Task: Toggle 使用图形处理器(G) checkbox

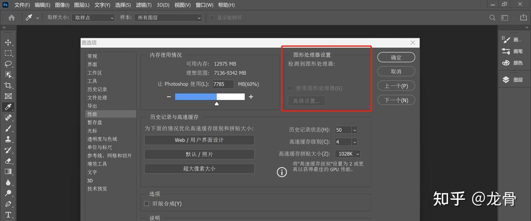Action: 290,88
